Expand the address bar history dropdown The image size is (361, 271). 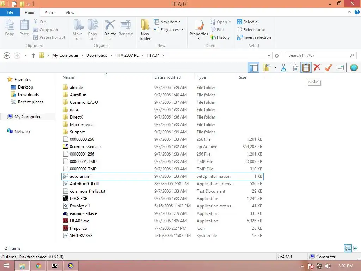click(x=269, y=55)
